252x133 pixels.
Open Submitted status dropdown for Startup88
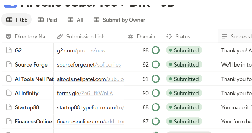pyautogui.click(x=184, y=107)
